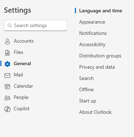Click the Calendar grid icon
This screenshot has width=134, height=137.
[x=7, y=87]
